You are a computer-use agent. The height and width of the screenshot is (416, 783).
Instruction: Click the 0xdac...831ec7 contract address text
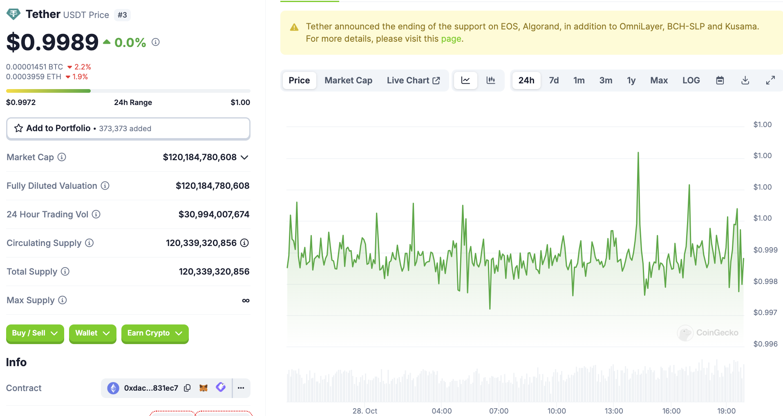pos(151,388)
